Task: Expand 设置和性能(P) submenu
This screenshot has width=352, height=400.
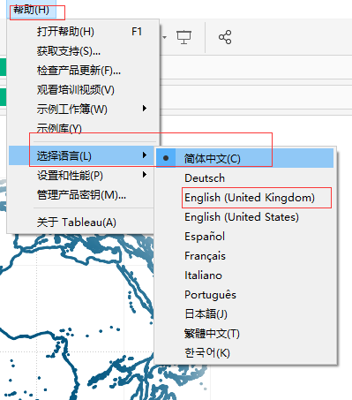Action: point(82,176)
